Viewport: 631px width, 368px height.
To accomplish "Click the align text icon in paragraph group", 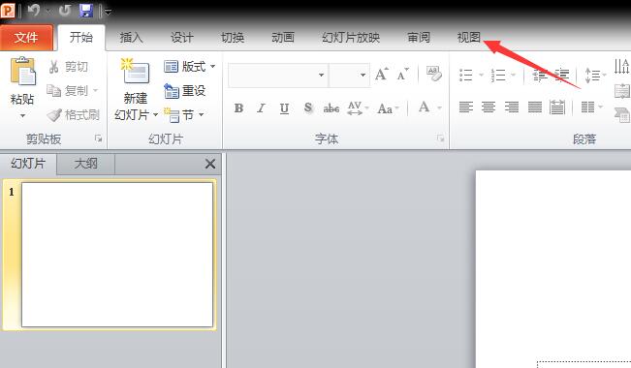I will pyautogui.click(x=622, y=91).
